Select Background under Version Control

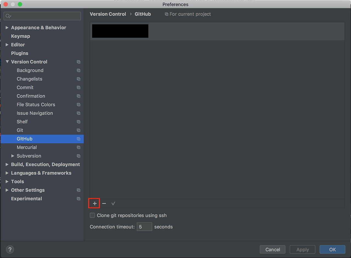point(30,70)
